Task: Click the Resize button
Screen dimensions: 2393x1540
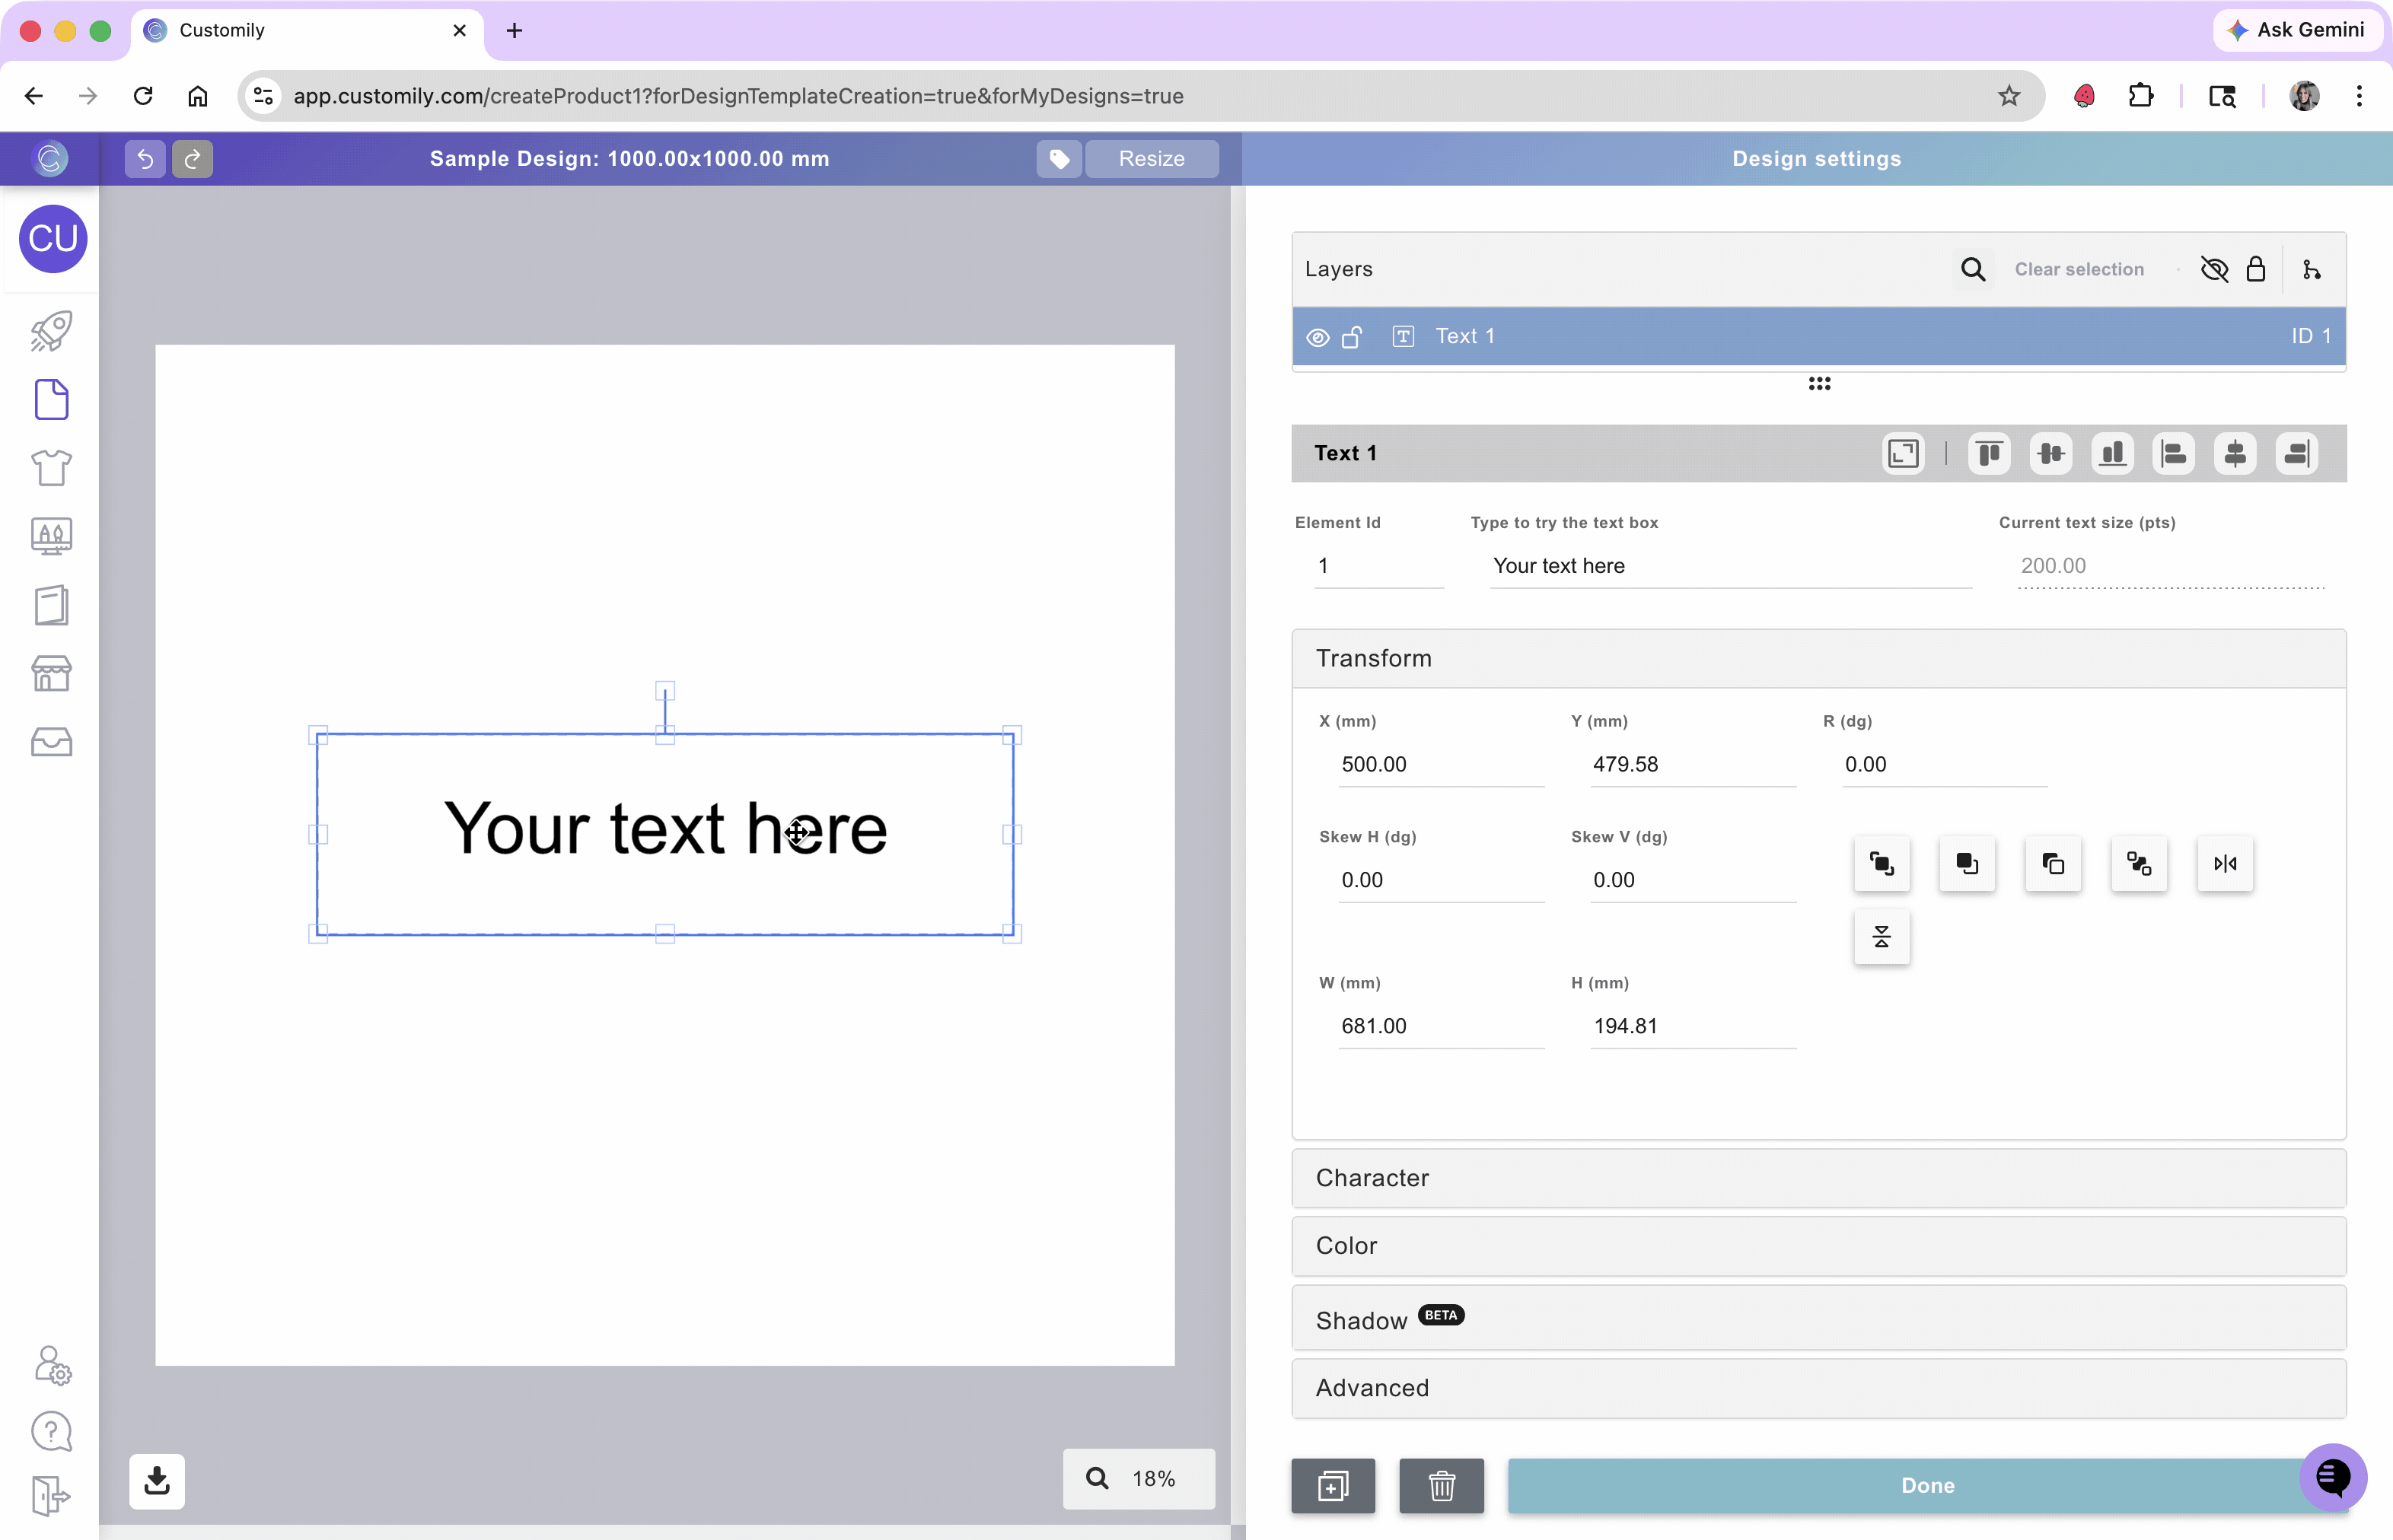Action: pyautogui.click(x=1152, y=159)
